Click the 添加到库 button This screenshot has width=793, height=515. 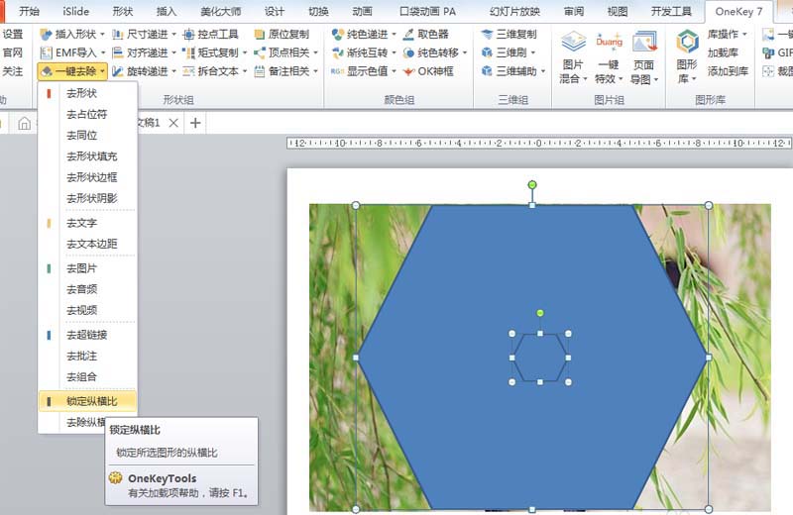[x=728, y=71]
